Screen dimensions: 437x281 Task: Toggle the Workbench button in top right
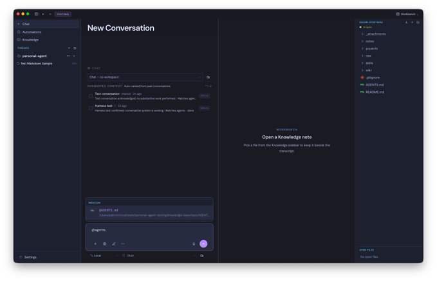point(407,14)
